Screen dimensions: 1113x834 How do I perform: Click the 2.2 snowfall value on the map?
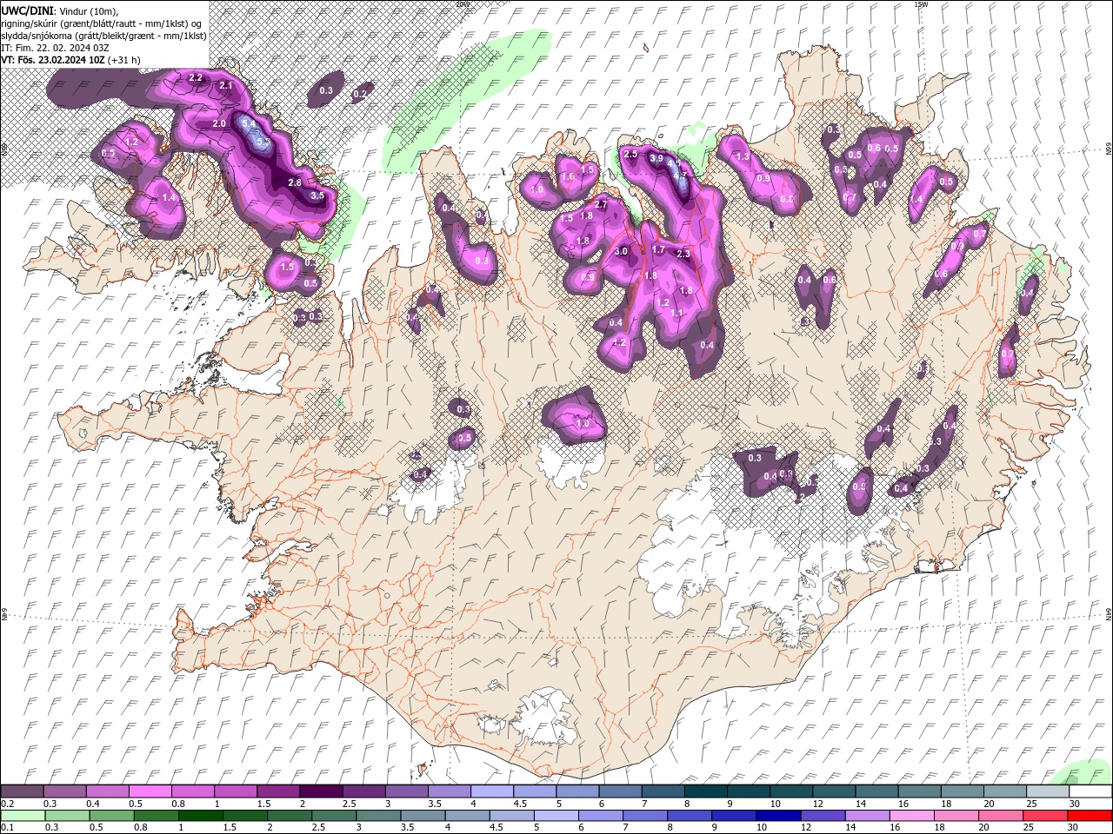[x=196, y=77]
